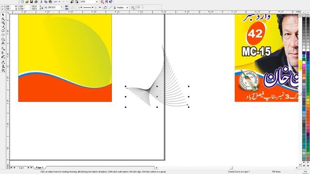Select the Ellipse tool
The height and width of the screenshot is (174, 310).
click(3, 35)
